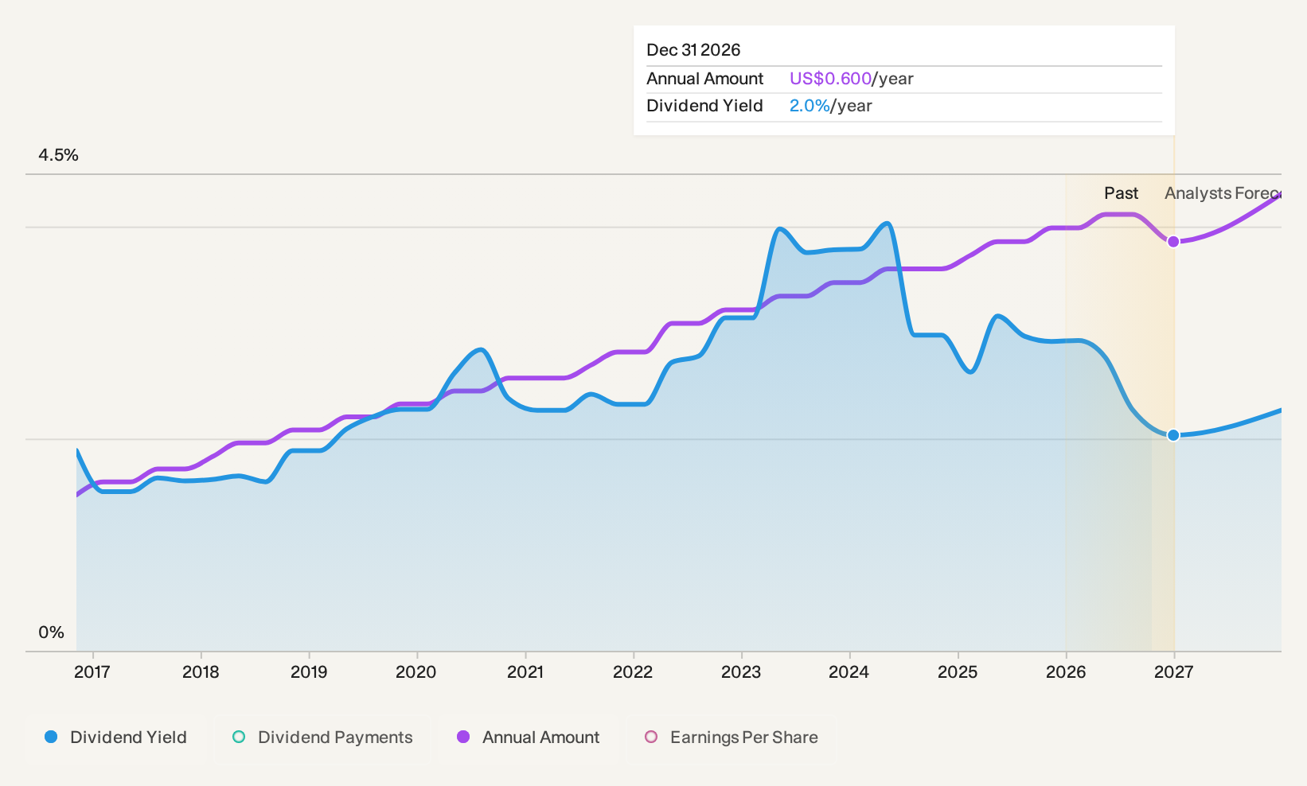Click the 2027 x-axis label
1307x786 pixels.
click(1174, 672)
